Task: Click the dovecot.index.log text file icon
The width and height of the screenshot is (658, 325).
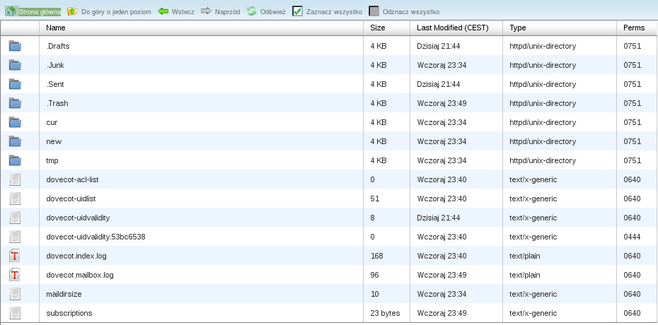Action: [x=15, y=256]
